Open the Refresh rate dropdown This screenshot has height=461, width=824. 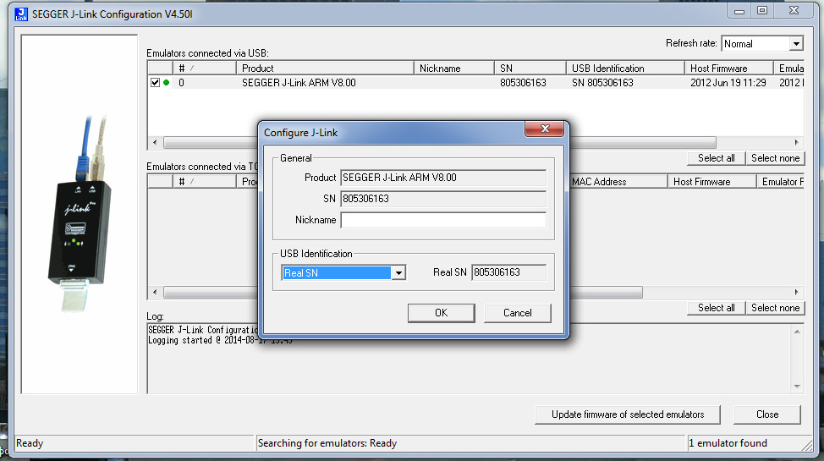point(796,44)
